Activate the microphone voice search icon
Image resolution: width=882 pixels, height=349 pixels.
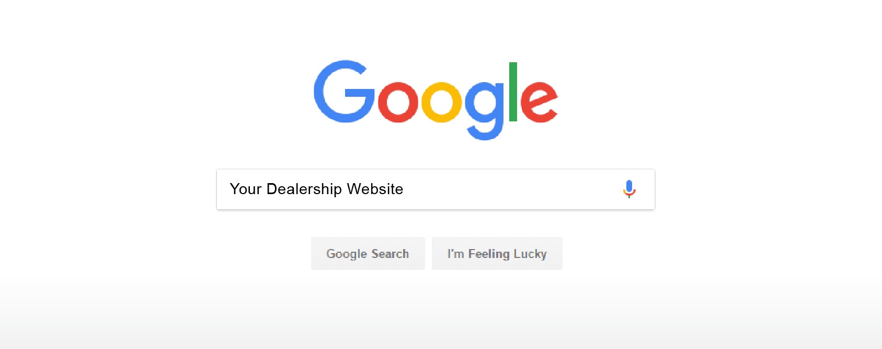point(629,189)
